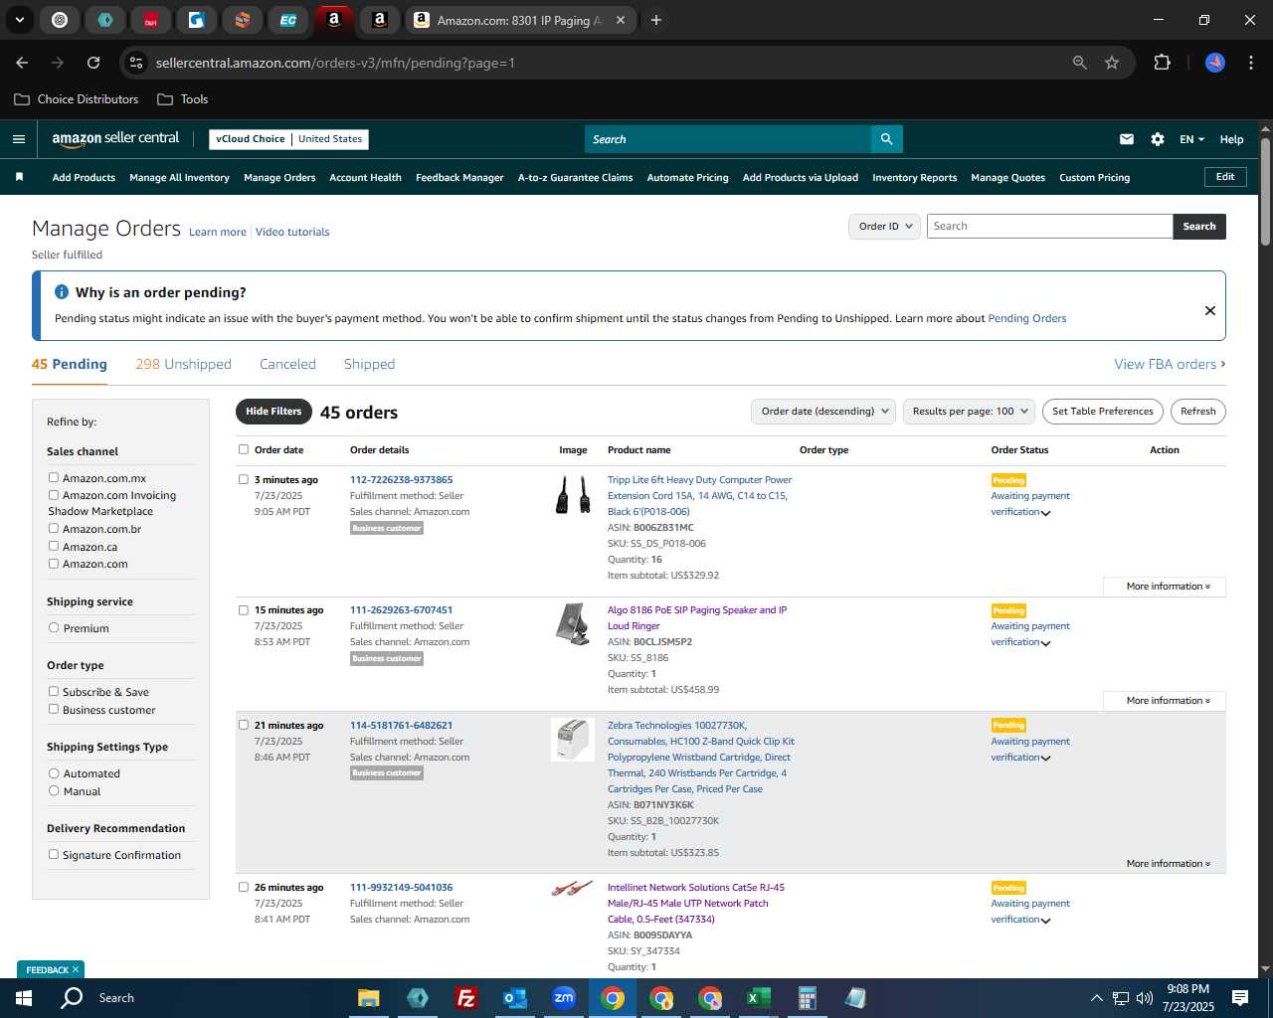Image resolution: width=1273 pixels, height=1018 pixels.
Task: Open Excel from the taskbar
Action: pyautogui.click(x=758, y=998)
